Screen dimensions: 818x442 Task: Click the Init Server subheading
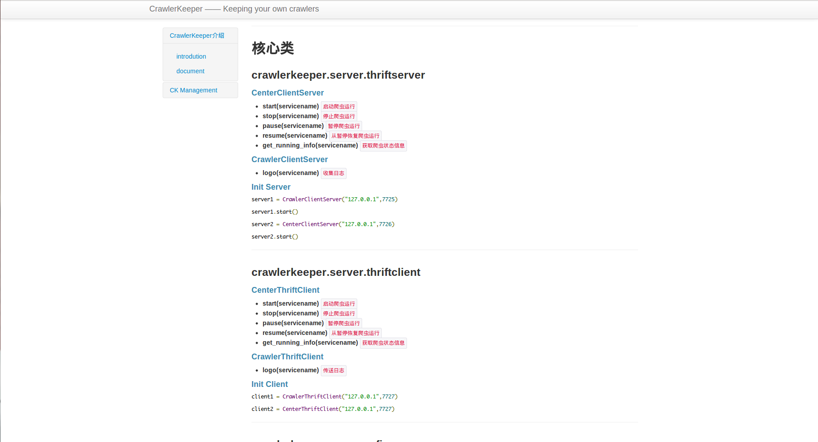click(x=271, y=187)
